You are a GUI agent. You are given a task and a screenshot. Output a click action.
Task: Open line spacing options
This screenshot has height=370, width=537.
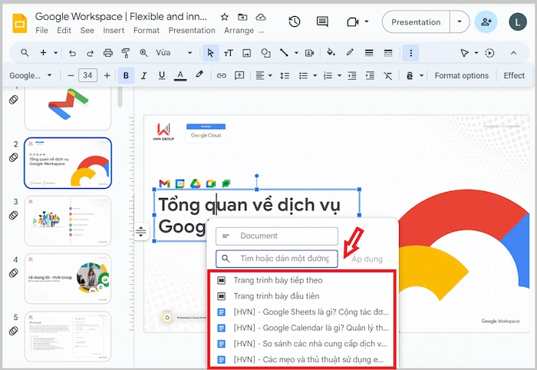coord(285,76)
